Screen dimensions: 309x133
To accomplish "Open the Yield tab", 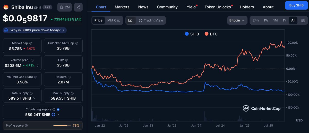I will tap(191, 7).
